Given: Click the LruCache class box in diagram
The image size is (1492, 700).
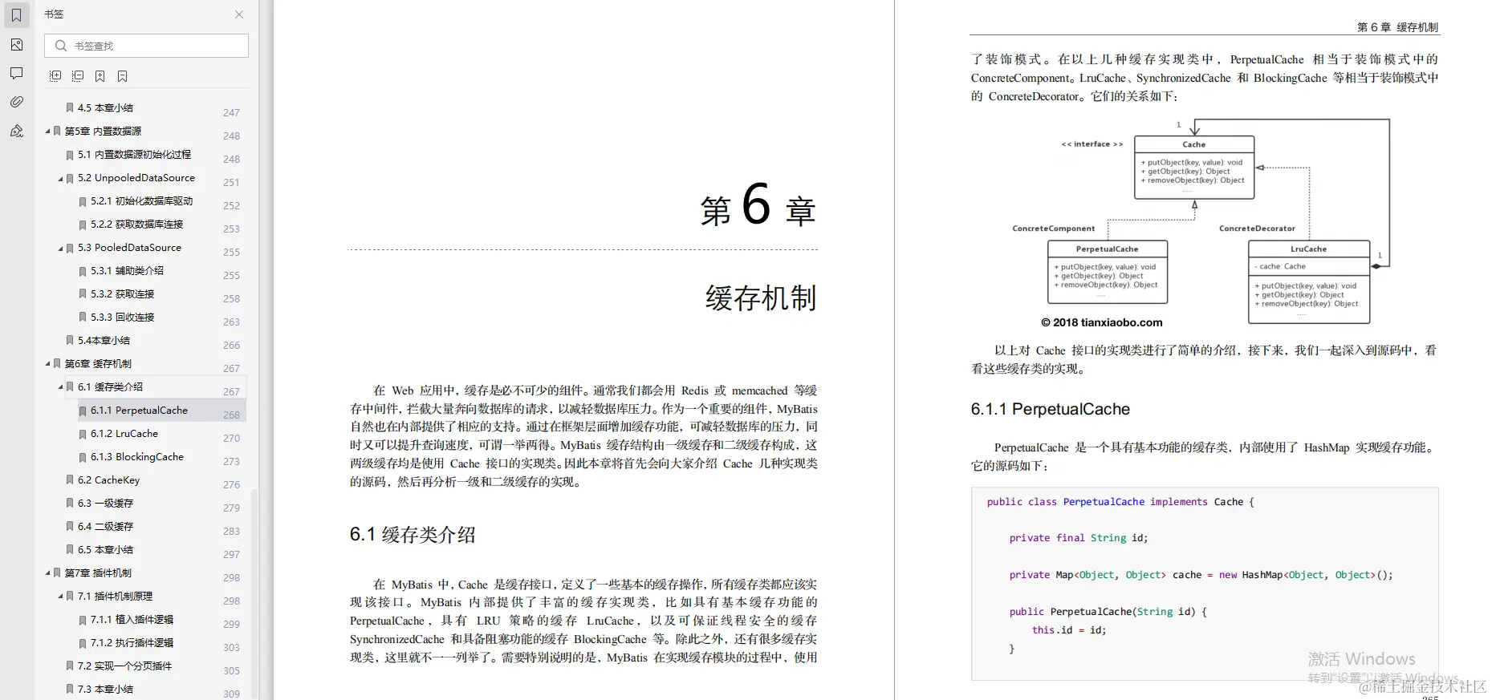Looking at the screenshot, I should click(x=1309, y=282).
